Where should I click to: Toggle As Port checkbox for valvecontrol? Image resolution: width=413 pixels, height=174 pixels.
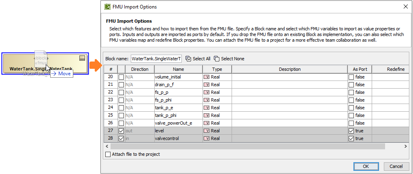click(x=351, y=138)
